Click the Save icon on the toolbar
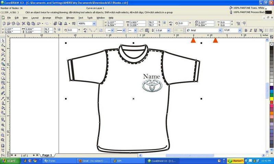Image resolution: width=274 pixels, height=164 pixels. 13,23
